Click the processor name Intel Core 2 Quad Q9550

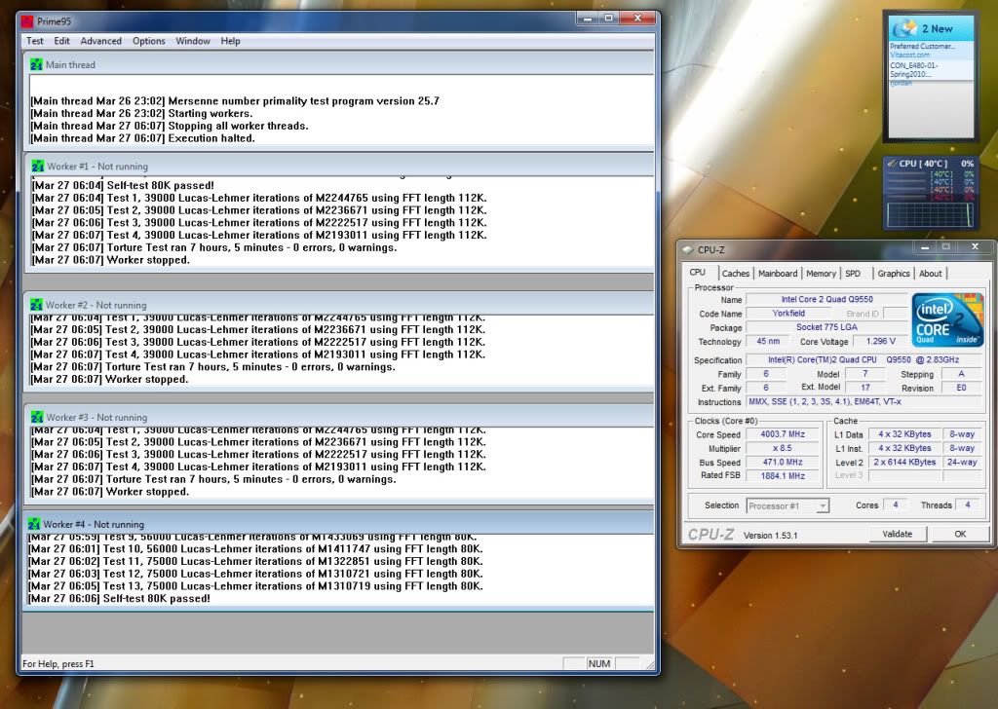click(826, 300)
